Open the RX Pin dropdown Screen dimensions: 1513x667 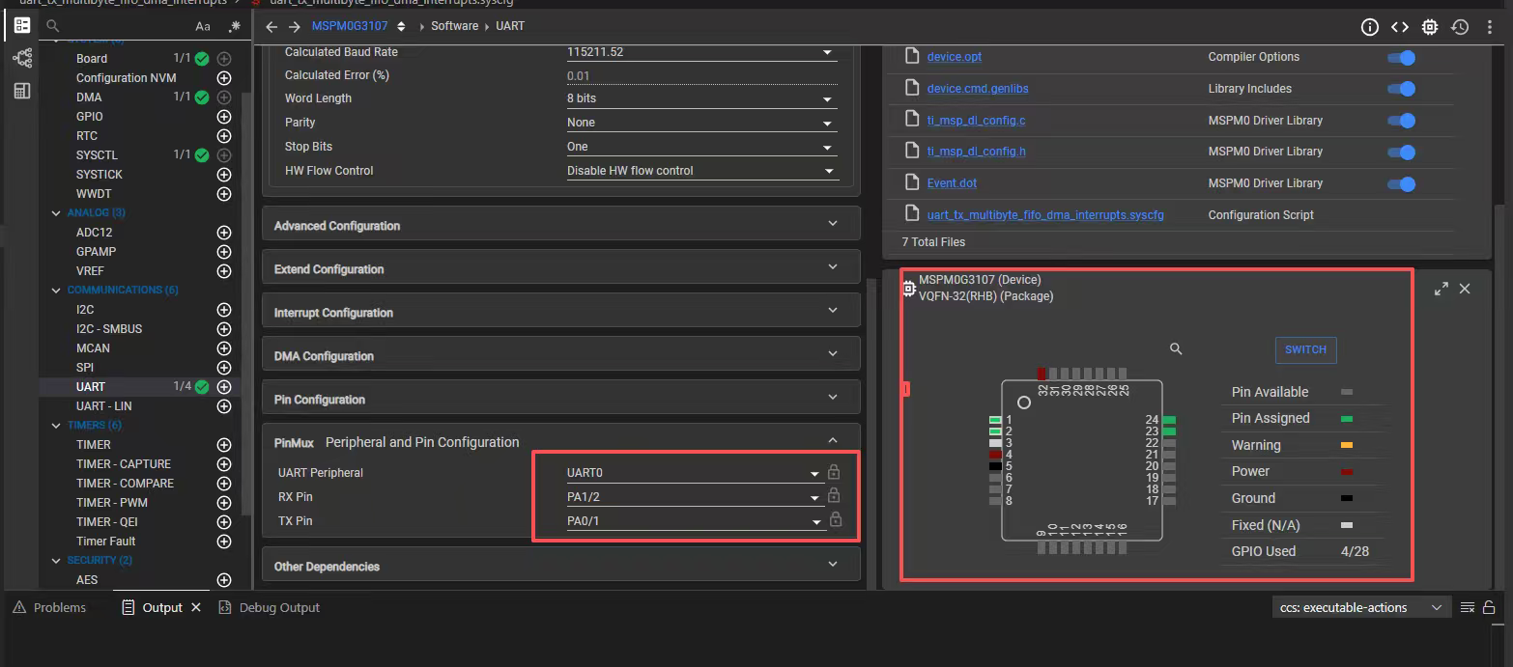[x=696, y=497]
